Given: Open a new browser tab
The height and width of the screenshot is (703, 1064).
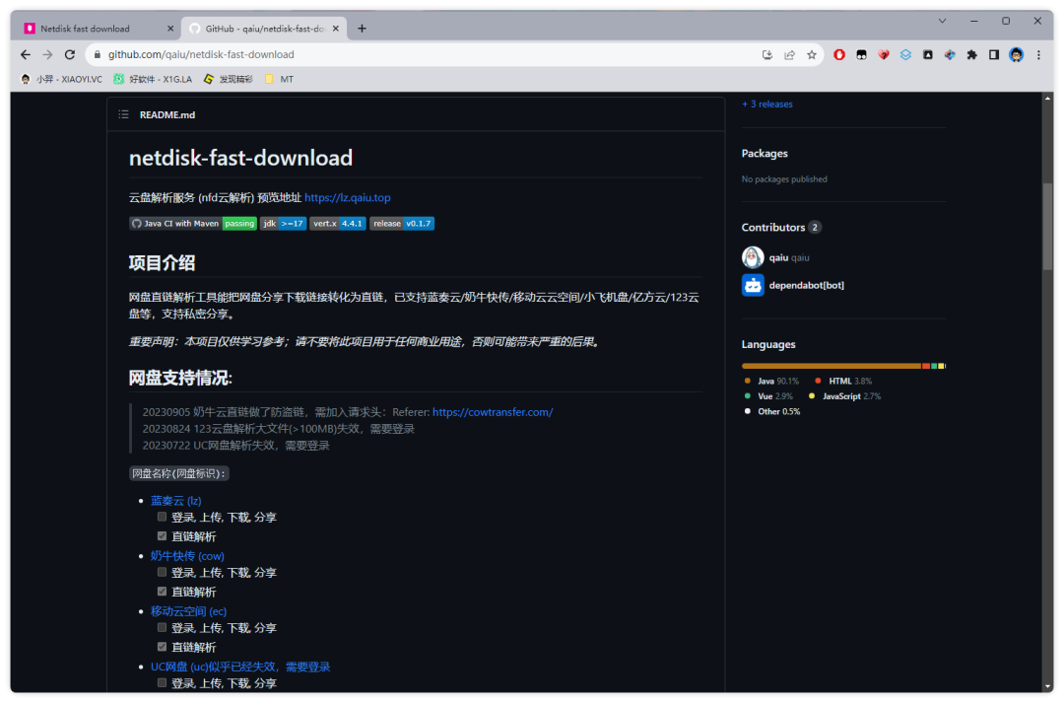Looking at the screenshot, I should coord(362,29).
